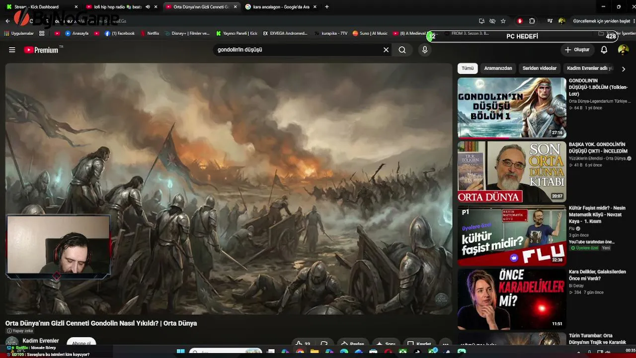Screen dimensions: 636x358
Task: Open the Anasayfa bookmark
Action: (x=77, y=33)
